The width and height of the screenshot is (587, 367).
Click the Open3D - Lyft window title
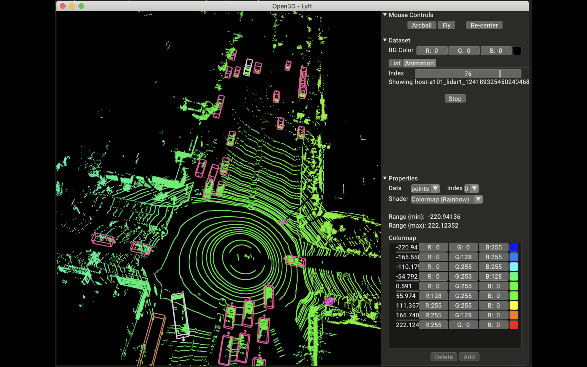tap(292, 6)
